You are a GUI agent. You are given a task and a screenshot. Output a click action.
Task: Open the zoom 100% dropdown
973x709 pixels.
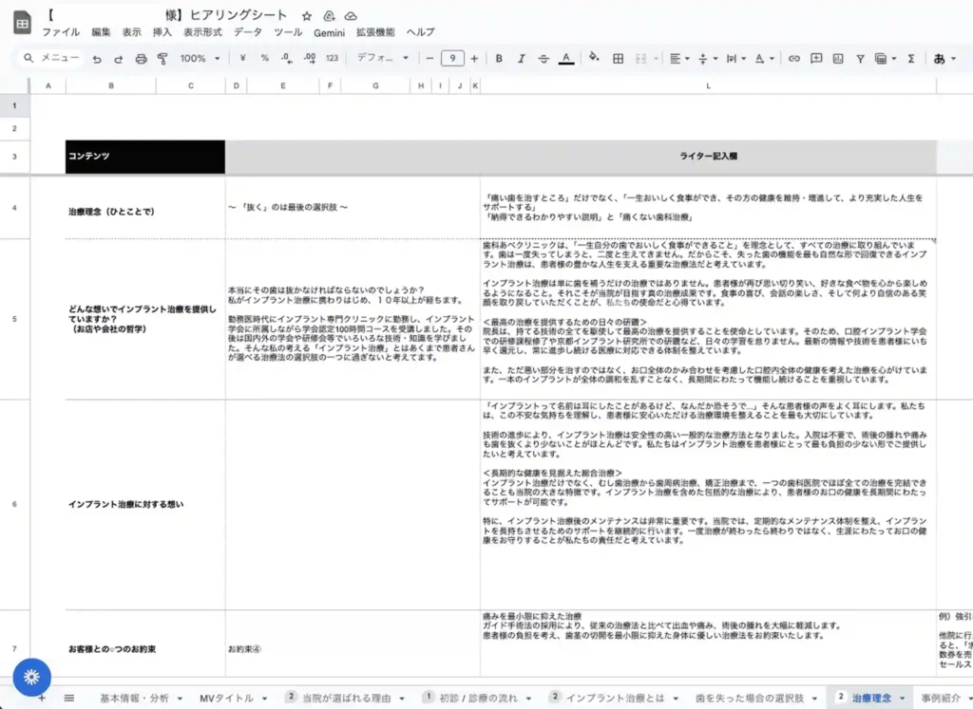(200, 58)
